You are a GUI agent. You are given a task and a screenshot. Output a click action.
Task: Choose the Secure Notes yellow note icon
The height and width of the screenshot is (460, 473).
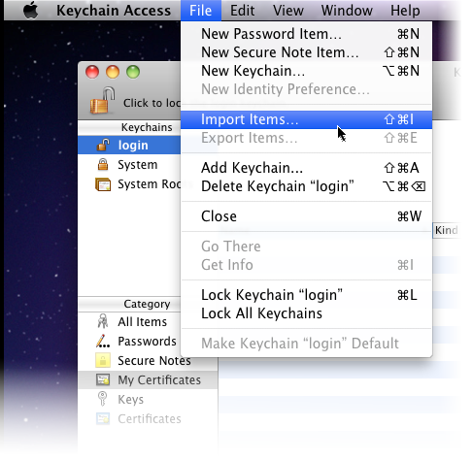coord(103,360)
